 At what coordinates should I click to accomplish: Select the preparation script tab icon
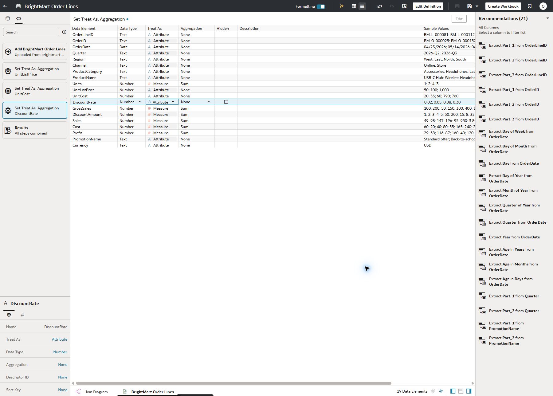[x=19, y=18]
